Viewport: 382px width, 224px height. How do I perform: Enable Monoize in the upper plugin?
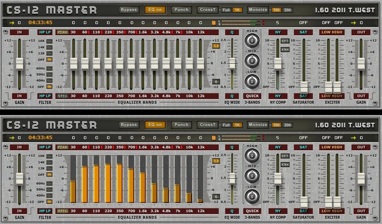(258, 10)
